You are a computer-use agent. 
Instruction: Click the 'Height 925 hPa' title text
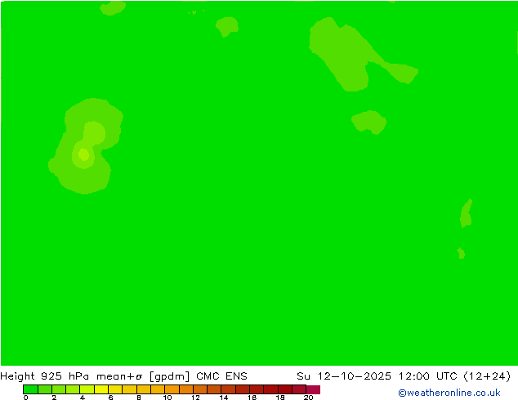pyautogui.click(x=45, y=376)
